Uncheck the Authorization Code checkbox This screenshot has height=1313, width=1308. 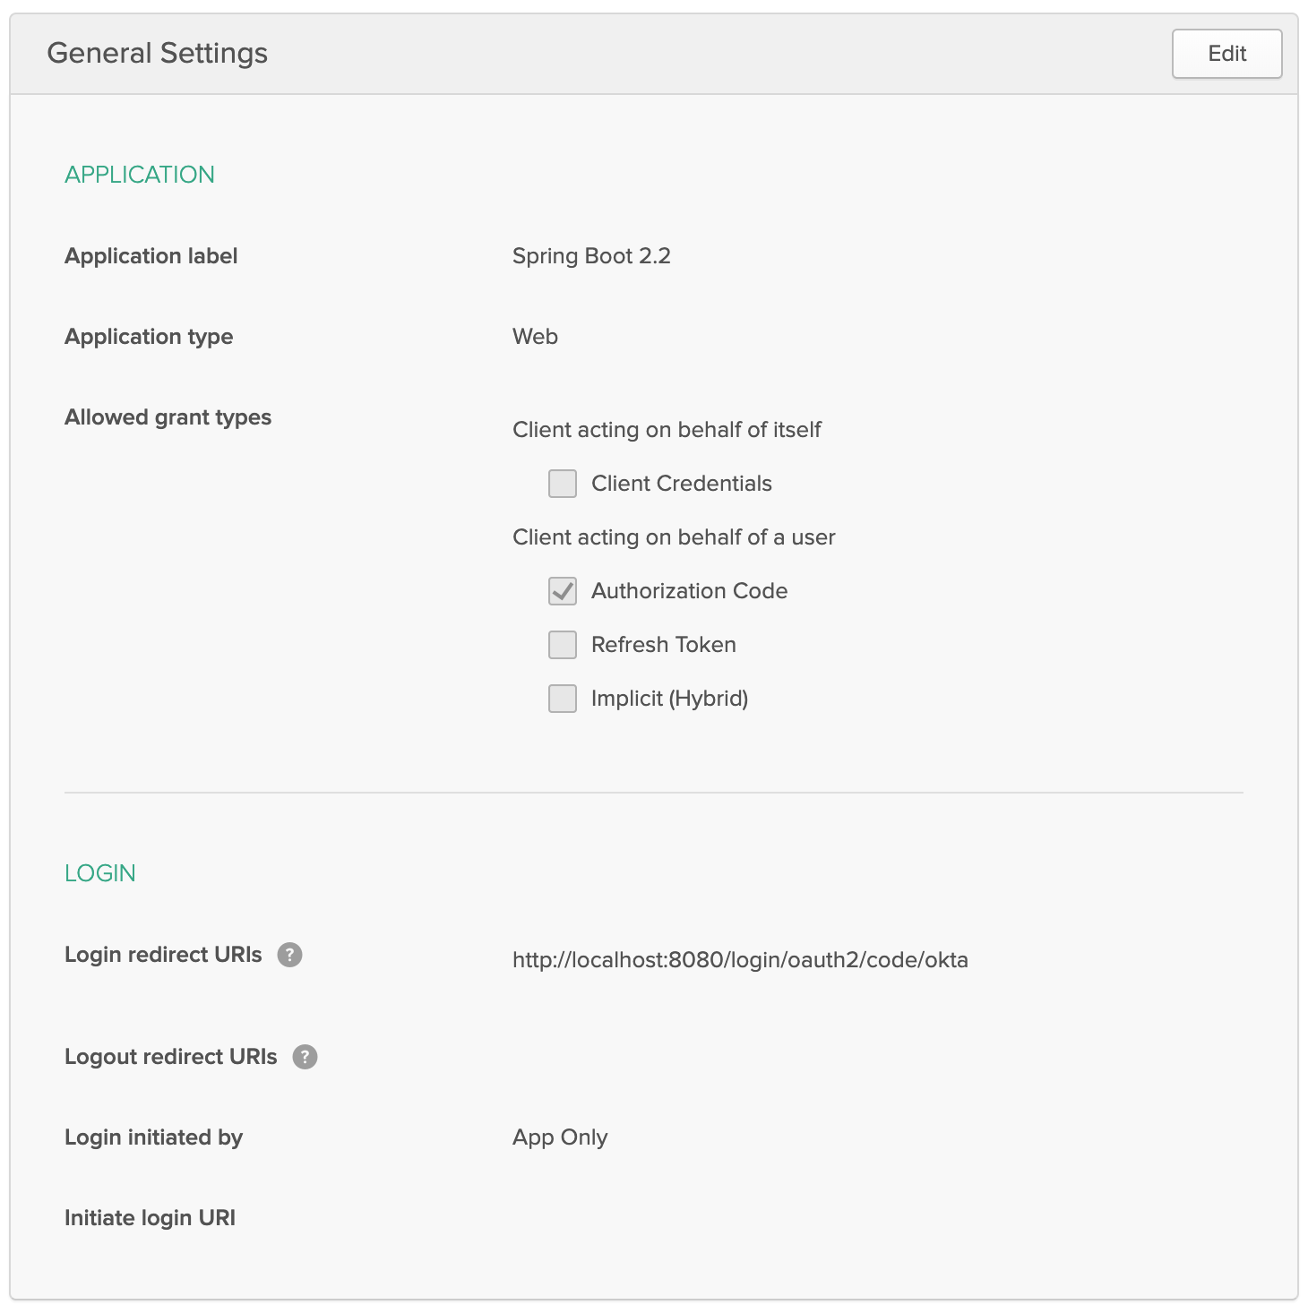[x=563, y=591]
